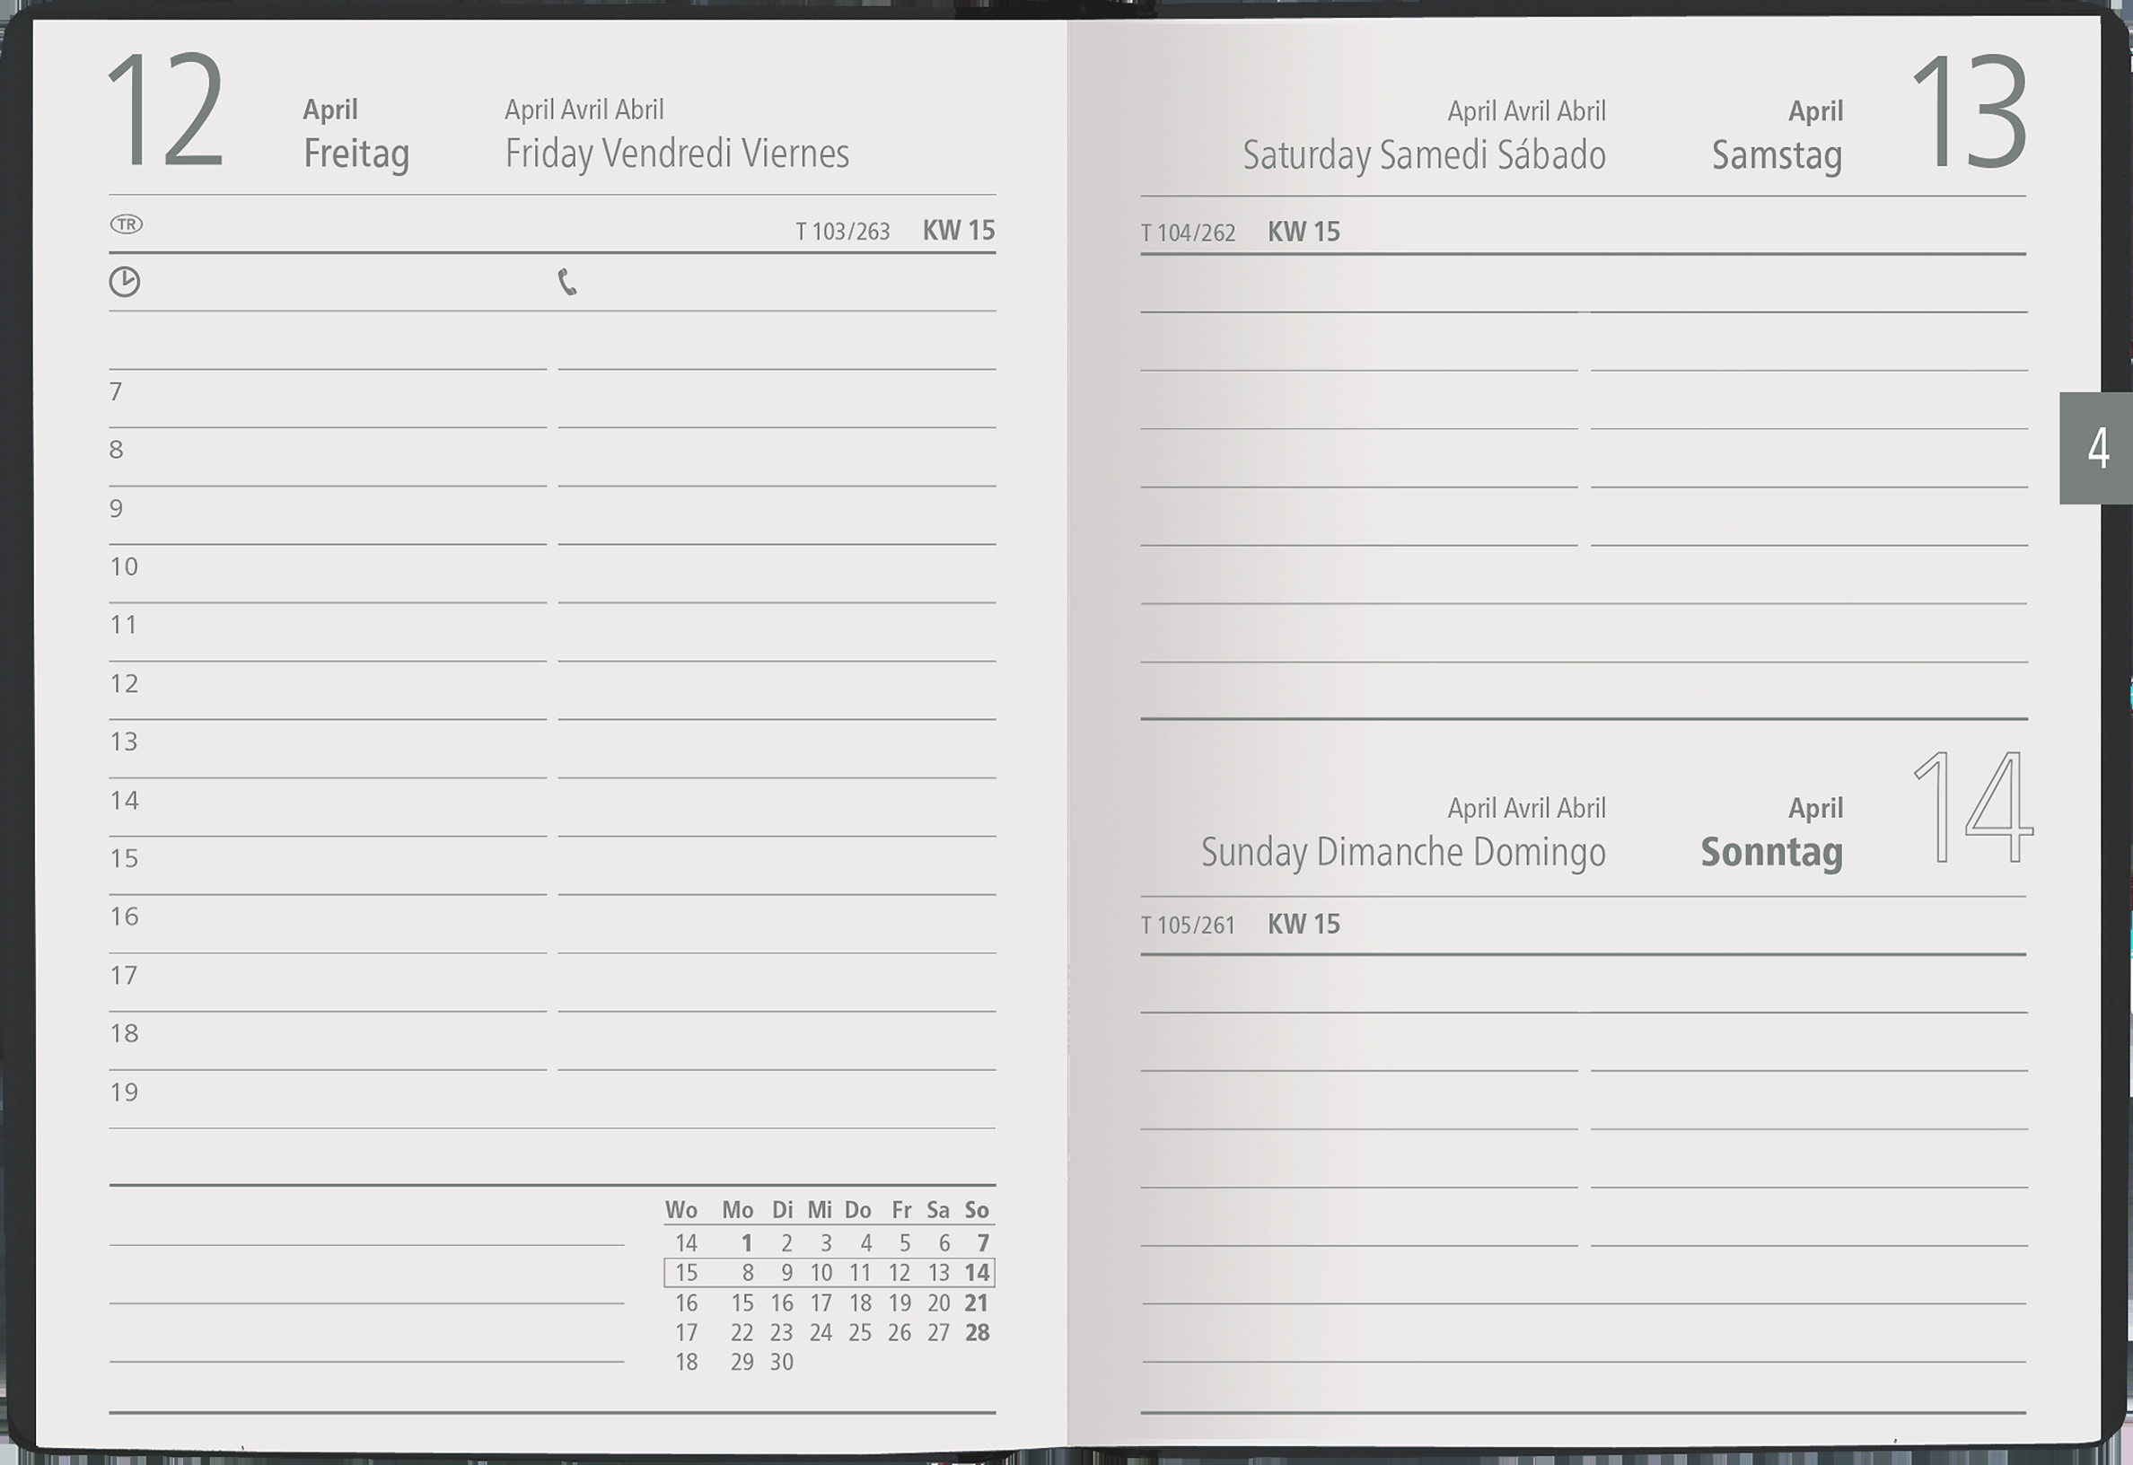Click the telephone icon in the header row

(567, 282)
